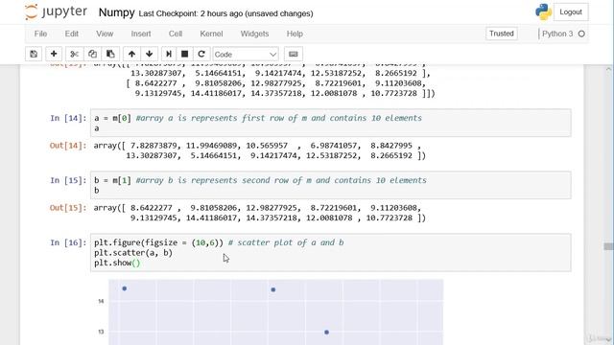Open the command palette keyboard icon
Image resolution: width=614 pixels, height=345 pixels.
point(294,54)
